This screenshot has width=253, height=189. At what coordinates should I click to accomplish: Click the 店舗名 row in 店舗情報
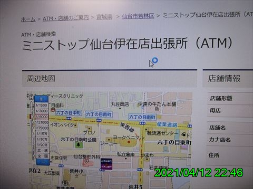point(230,128)
